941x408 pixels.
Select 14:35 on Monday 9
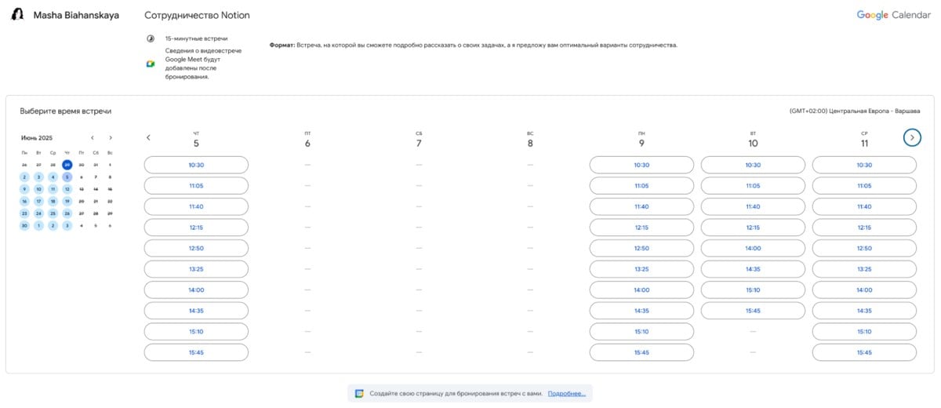(641, 311)
